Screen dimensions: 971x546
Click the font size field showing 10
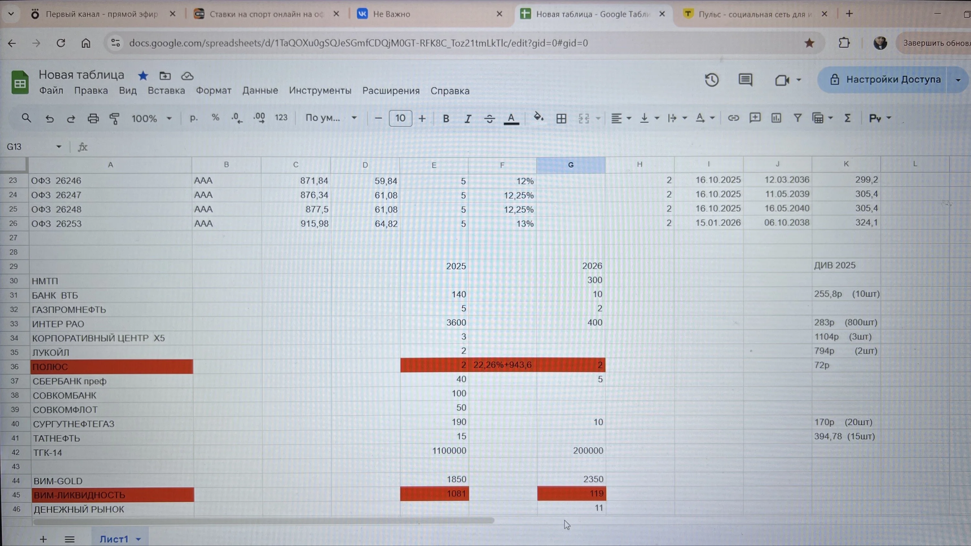click(x=400, y=118)
